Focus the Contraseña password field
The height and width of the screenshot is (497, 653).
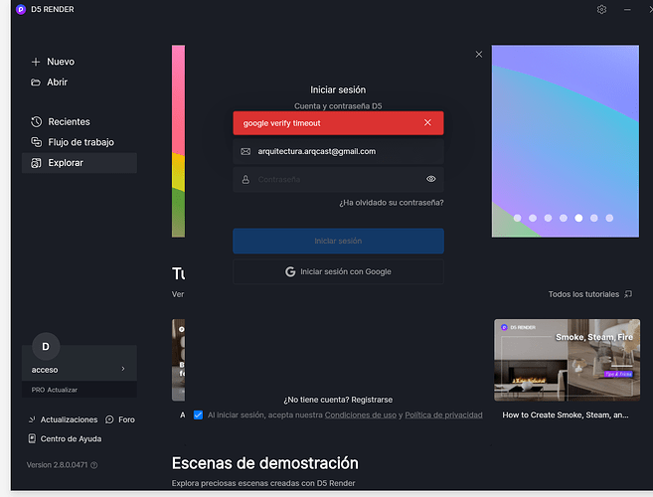338,180
